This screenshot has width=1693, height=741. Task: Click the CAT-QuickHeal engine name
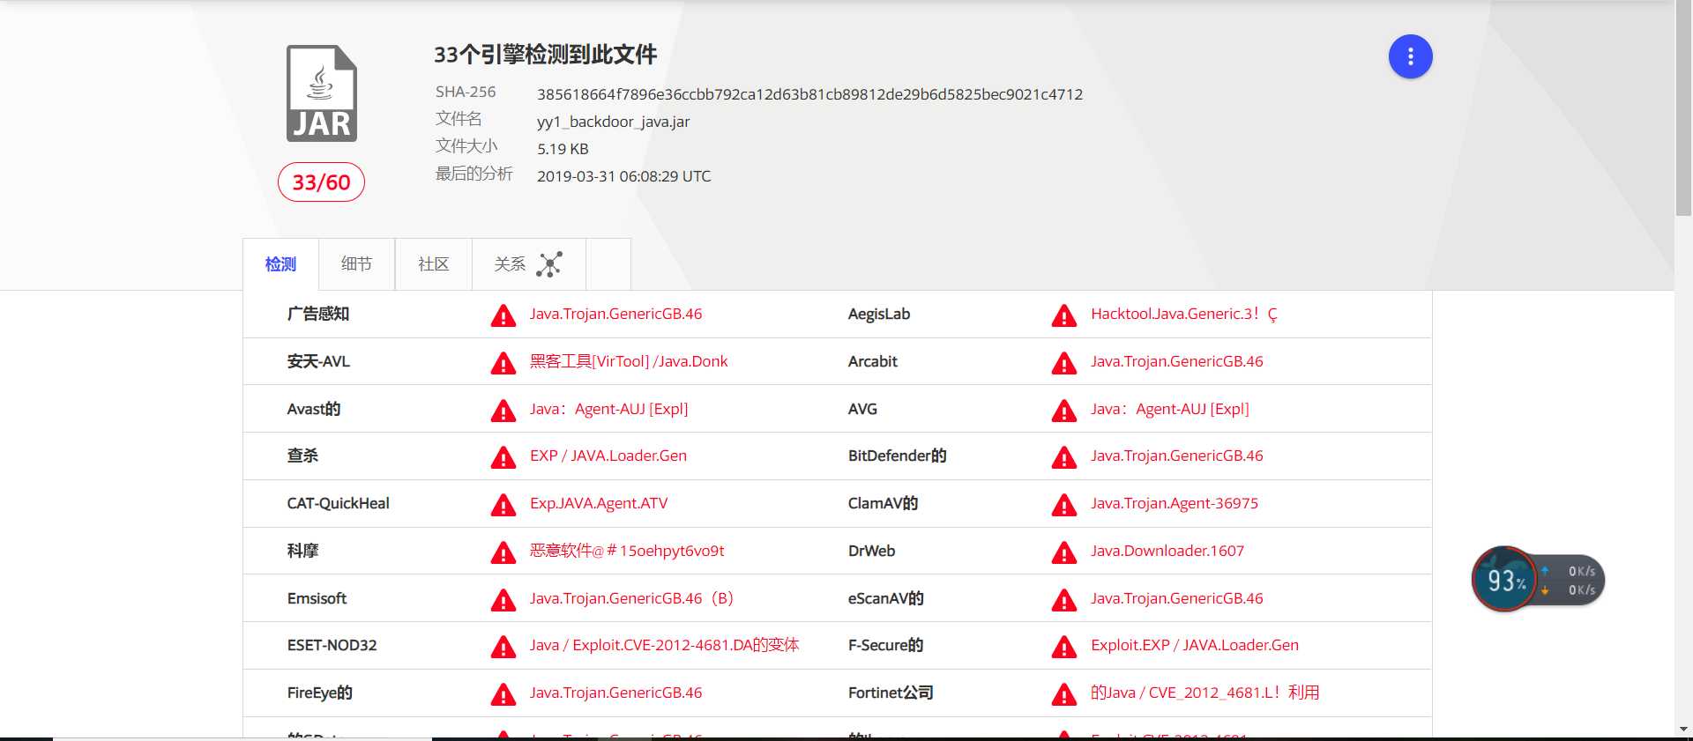(x=339, y=503)
